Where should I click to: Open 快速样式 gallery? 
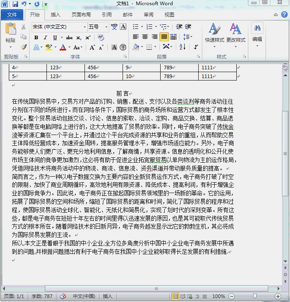tap(215, 35)
